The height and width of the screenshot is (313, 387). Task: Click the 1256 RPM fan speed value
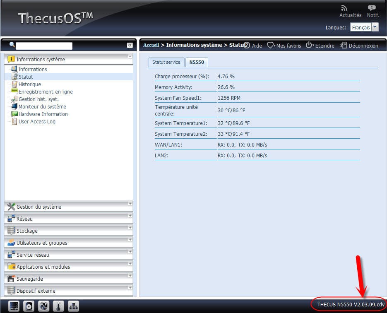[229, 98]
